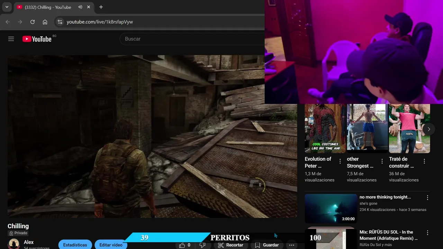
Task: Open the Alex channel name link
Action: point(29,242)
